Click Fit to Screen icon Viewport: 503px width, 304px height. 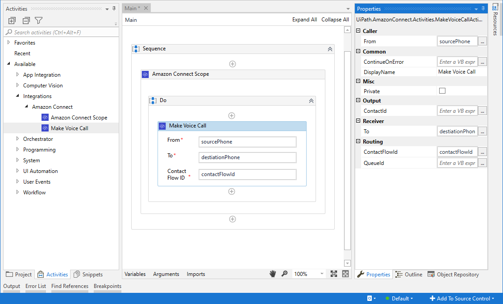coord(334,274)
